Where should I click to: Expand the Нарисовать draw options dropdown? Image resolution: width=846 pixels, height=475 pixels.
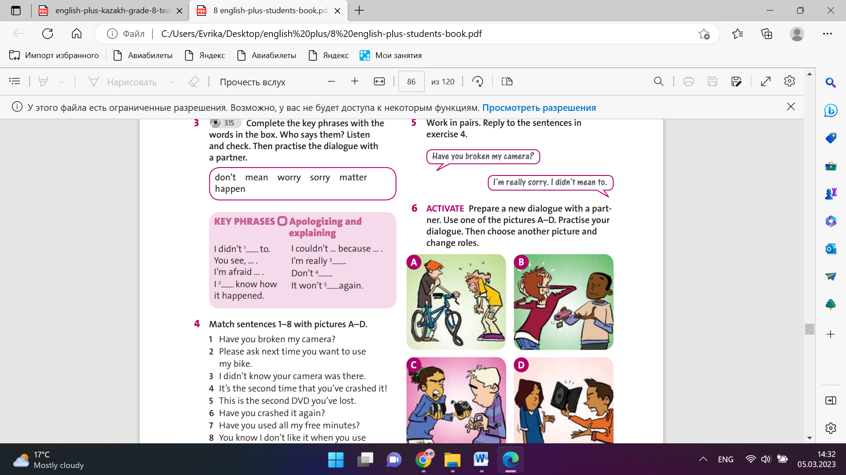click(173, 82)
